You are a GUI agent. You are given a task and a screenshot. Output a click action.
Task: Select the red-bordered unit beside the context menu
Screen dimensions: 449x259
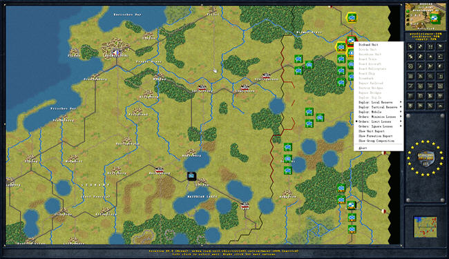[352, 41]
